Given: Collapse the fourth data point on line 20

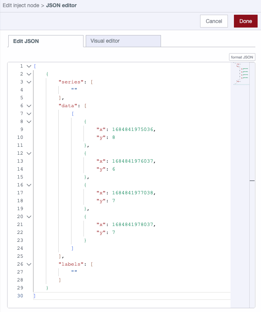Looking at the screenshot, I should tap(29, 216).
